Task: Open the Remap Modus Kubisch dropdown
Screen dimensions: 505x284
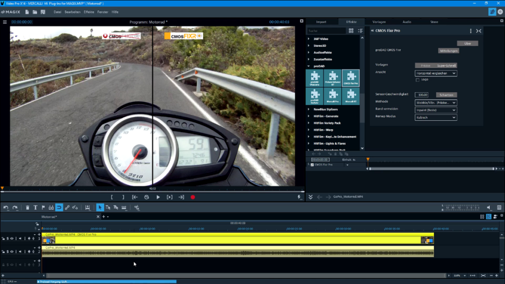Action: (x=436, y=117)
